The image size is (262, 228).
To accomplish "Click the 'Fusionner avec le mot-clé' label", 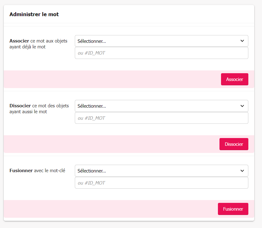I will [x=37, y=171].
